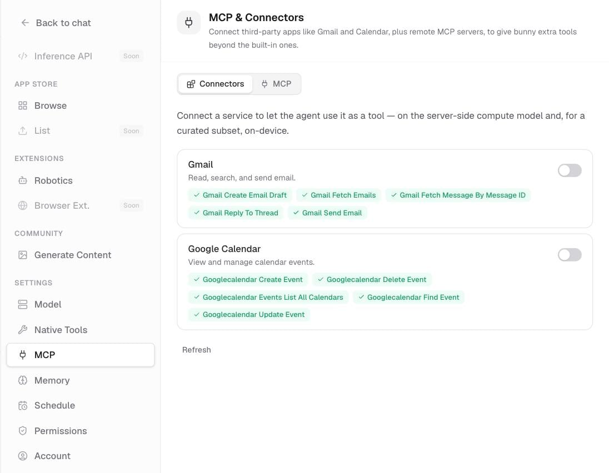Enable the Google Calendar connector toggle
609x473 pixels.
[x=570, y=255]
